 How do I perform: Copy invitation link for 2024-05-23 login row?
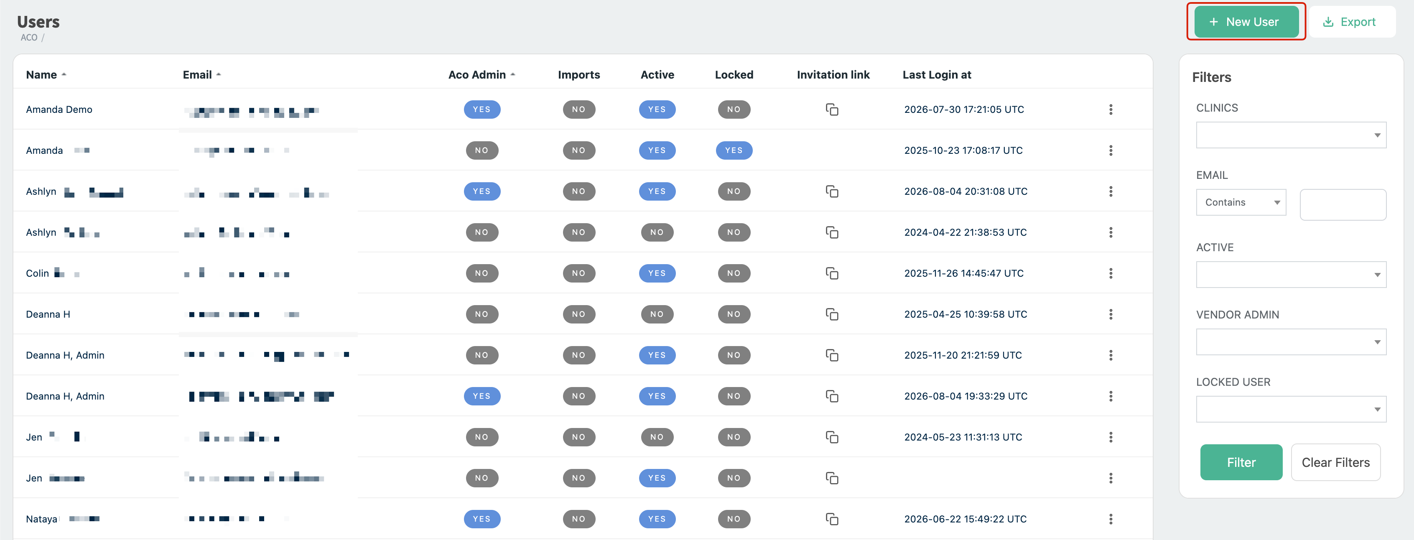[832, 437]
